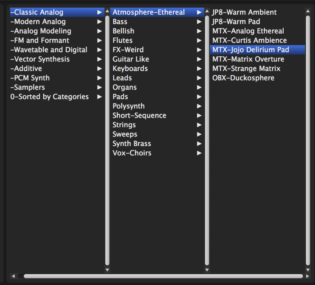Load the MTX-Matrix Overture preset
This screenshot has height=285, width=315.
[257, 59]
